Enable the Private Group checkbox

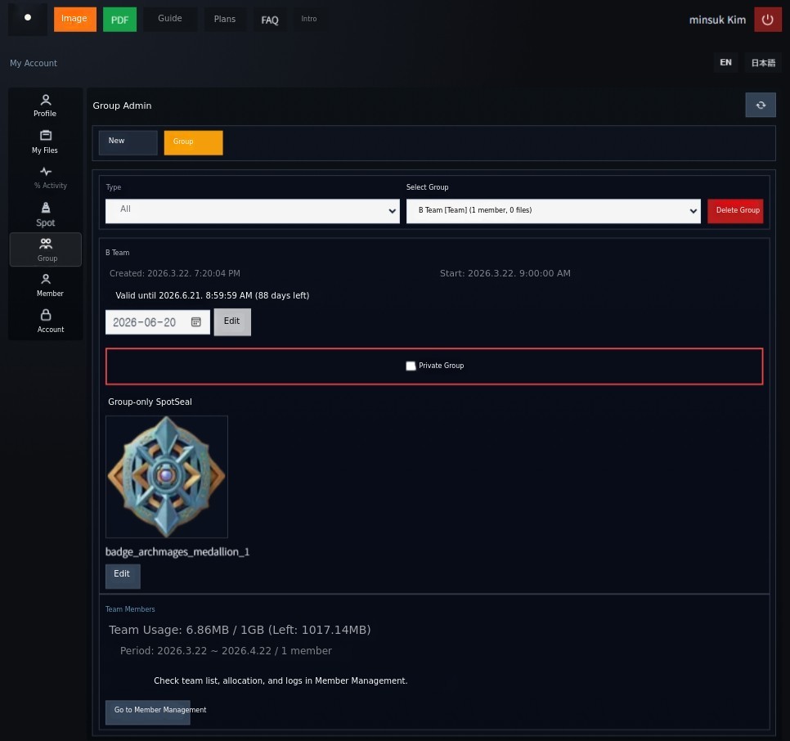pos(411,366)
